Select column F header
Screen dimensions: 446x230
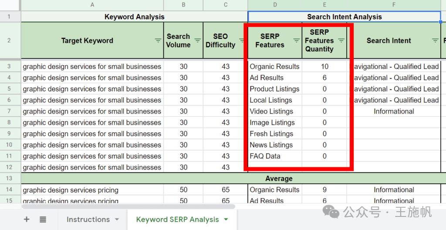point(394,5)
